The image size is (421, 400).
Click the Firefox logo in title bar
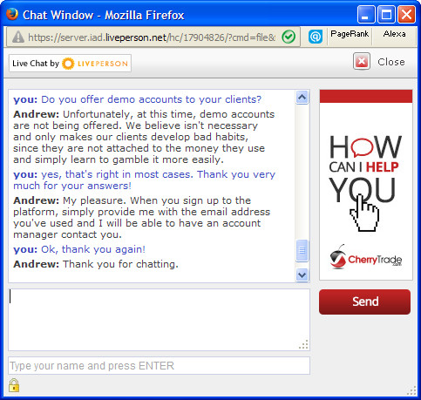coord(12,14)
